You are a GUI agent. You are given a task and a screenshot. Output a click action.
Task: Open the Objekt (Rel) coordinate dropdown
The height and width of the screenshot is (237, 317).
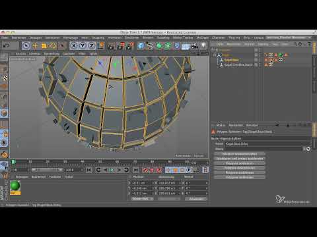point(143,199)
